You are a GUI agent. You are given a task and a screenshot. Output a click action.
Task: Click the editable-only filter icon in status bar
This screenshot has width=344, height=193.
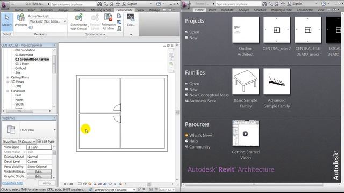point(150,189)
